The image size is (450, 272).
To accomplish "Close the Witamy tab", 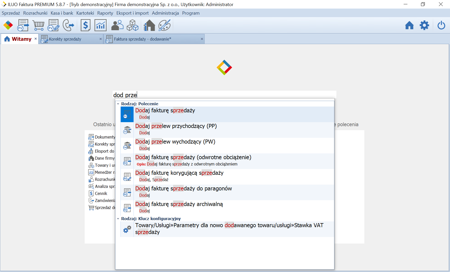I will pos(36,39).
